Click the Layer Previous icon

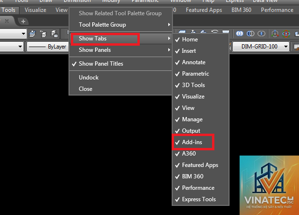click(x=43, y=34)
